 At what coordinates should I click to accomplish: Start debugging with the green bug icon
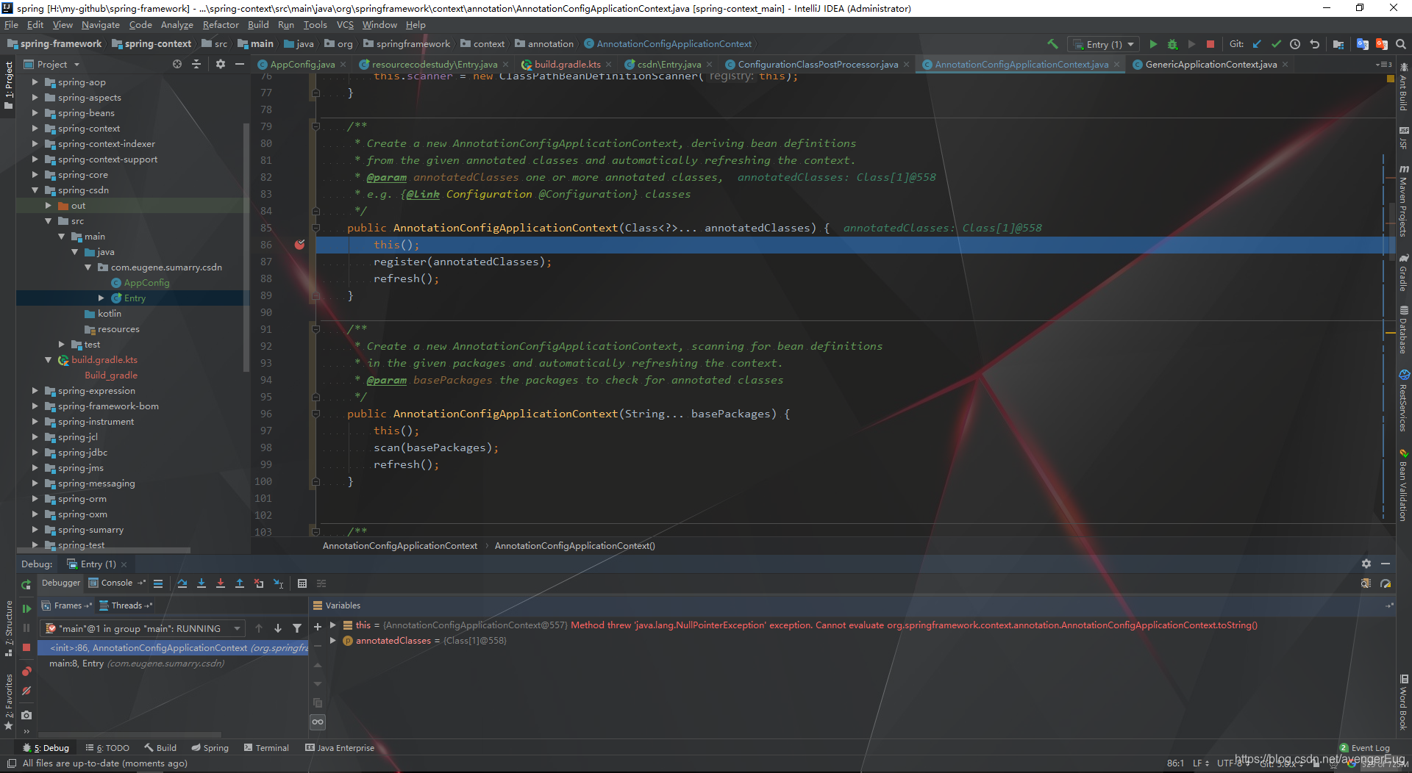click(1172, 44)
